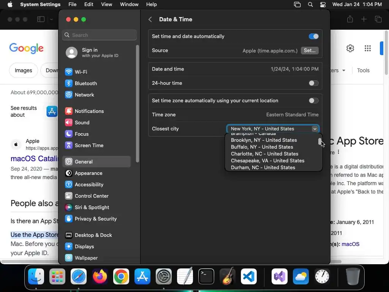Image resolution: width=389 pixels, height=292 pixels.
Task: Click the Search field in settings
Action: pyautogui.click(x=99, y=35)
